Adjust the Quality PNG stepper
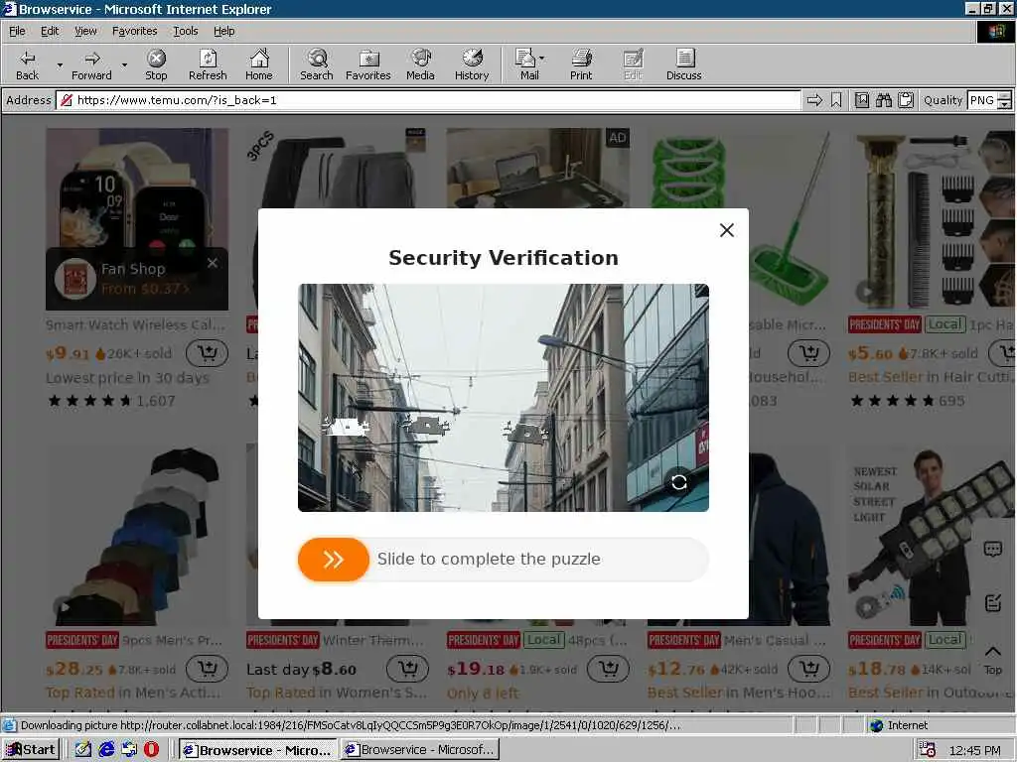The height and width of the screenshot is (762, 1017). coord(1005,100)
